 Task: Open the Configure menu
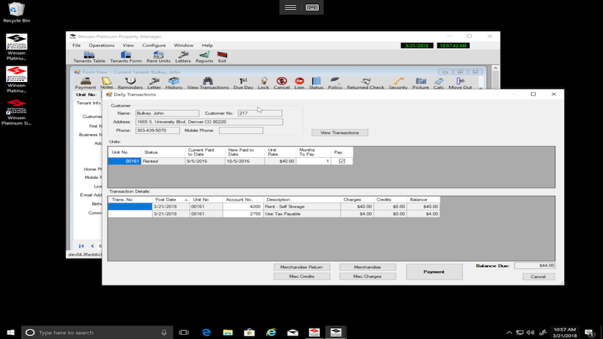[154, 45]
